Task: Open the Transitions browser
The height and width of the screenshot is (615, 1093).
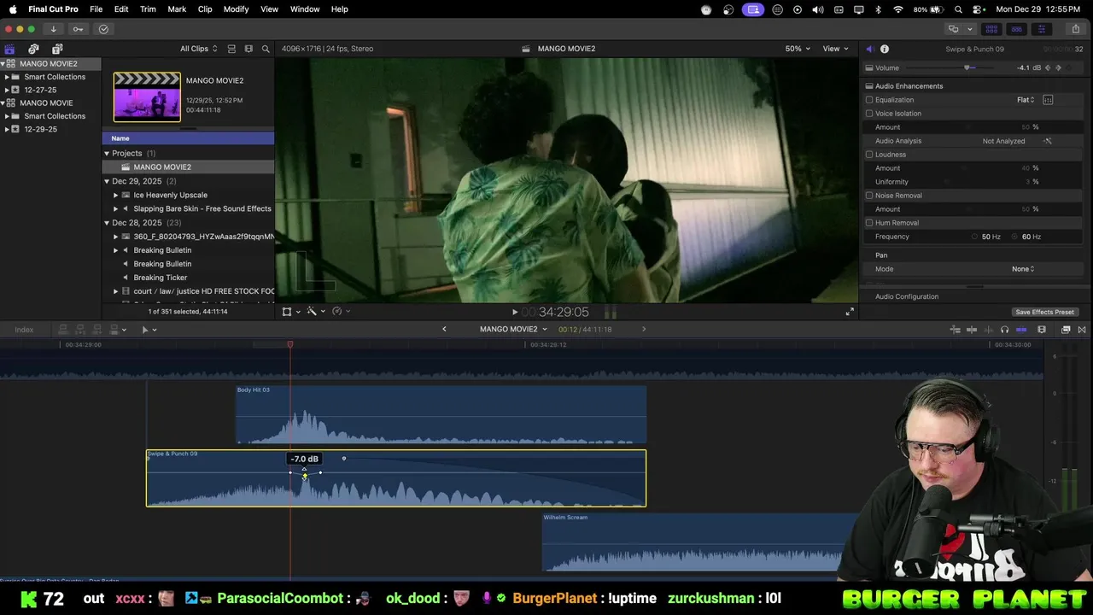Action: 1083,330
